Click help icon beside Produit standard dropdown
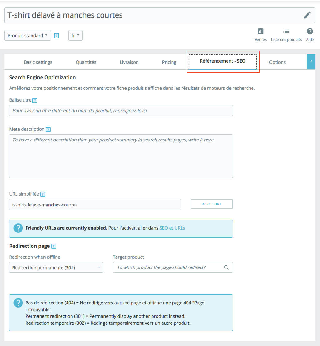 point(57,36)
